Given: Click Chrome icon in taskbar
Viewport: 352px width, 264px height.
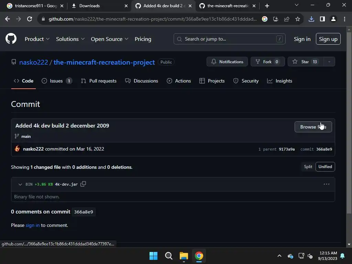Looking at the screenshot, I should 199,256.
